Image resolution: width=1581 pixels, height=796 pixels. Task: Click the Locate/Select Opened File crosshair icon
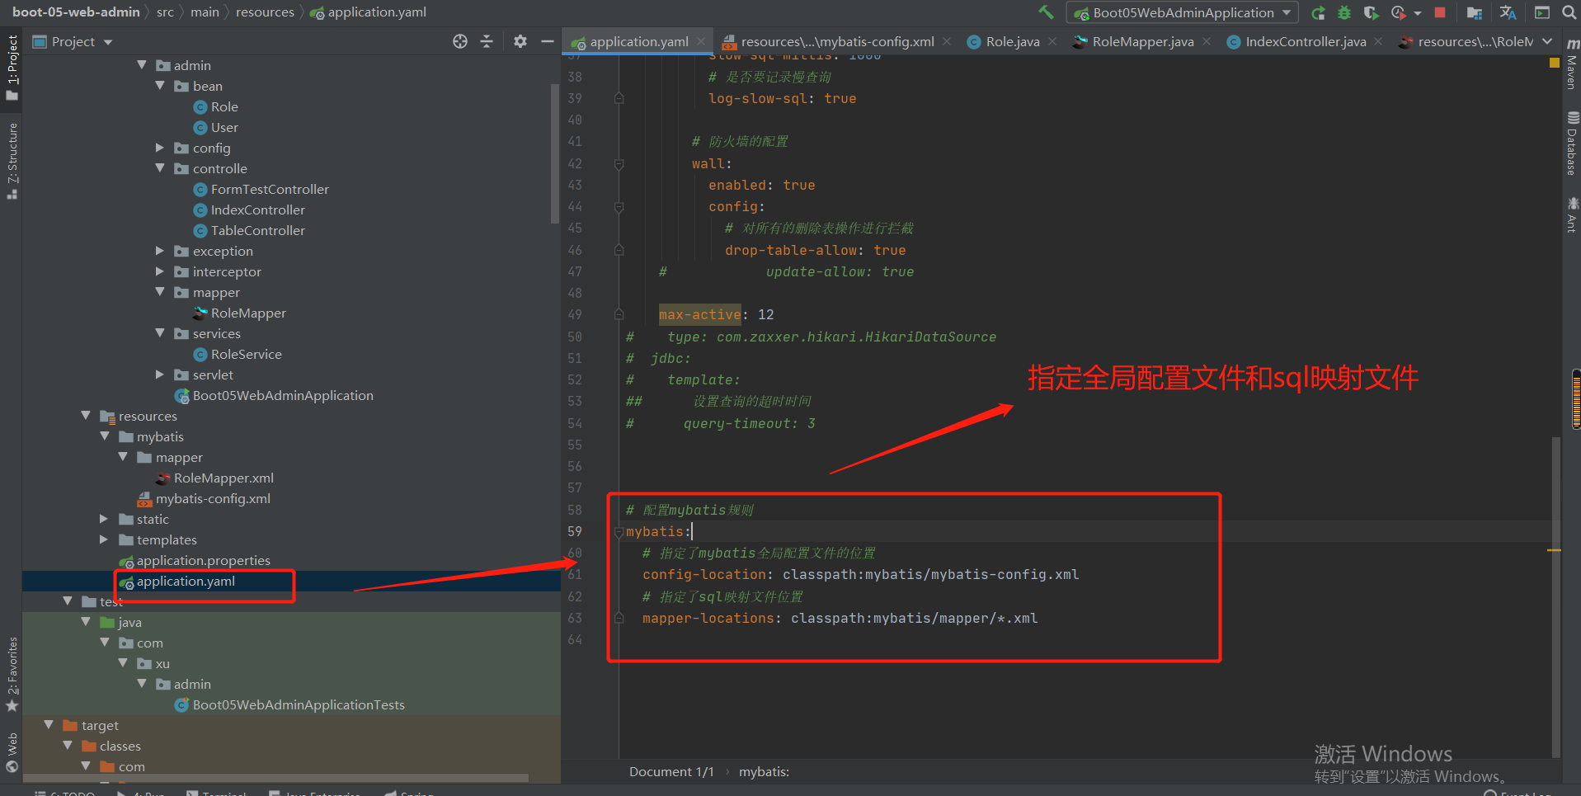(460, 41)
